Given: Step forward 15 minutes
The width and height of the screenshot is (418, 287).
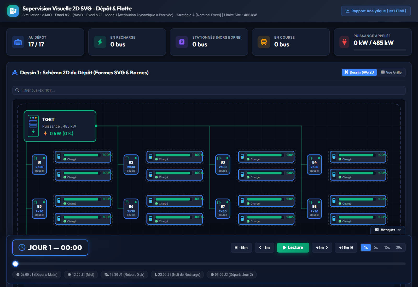Looking at the screenshot, I should coord(346,248).
